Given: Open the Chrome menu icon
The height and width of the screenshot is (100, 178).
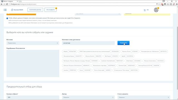Looking at the screenshot, I should (x=177, y=4).
